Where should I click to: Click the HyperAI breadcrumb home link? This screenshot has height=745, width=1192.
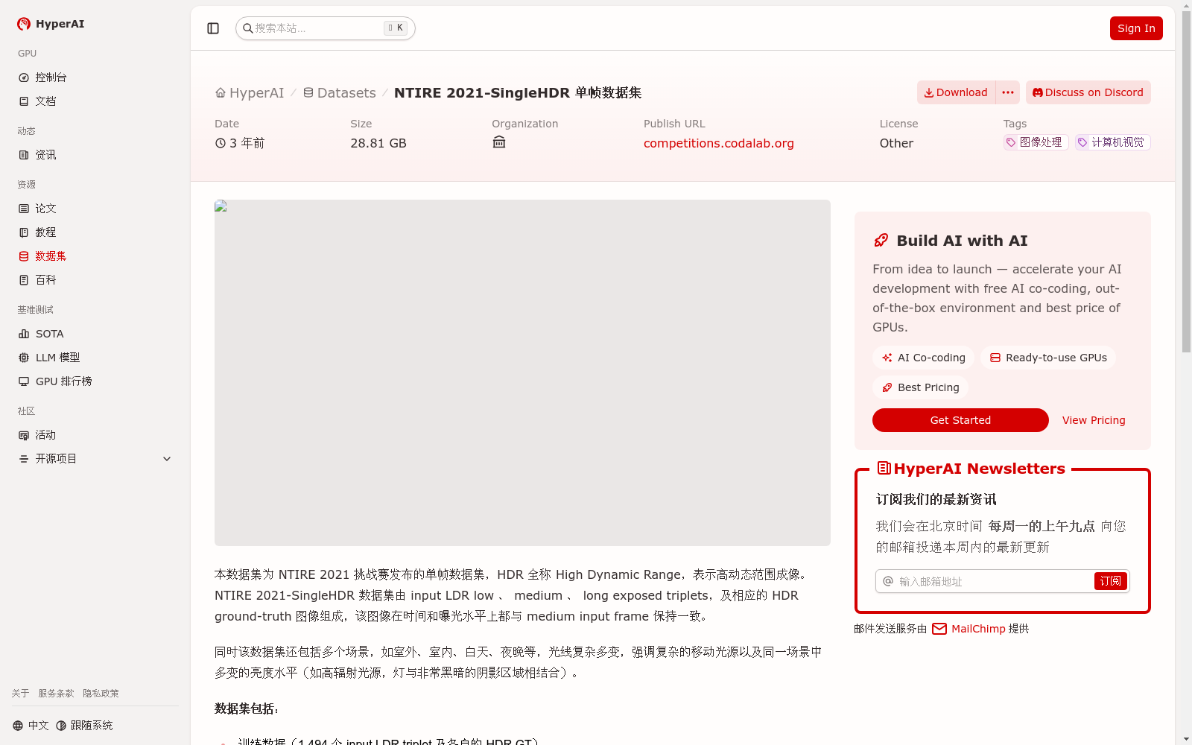[x=250, y=92]
